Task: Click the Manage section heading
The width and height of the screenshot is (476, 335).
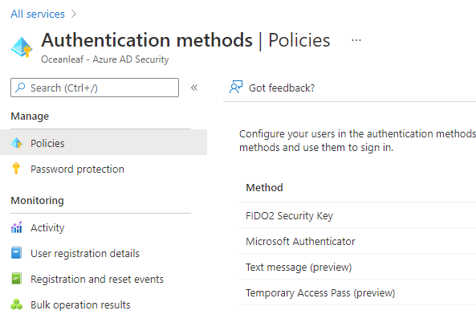Action: point(30,116)
